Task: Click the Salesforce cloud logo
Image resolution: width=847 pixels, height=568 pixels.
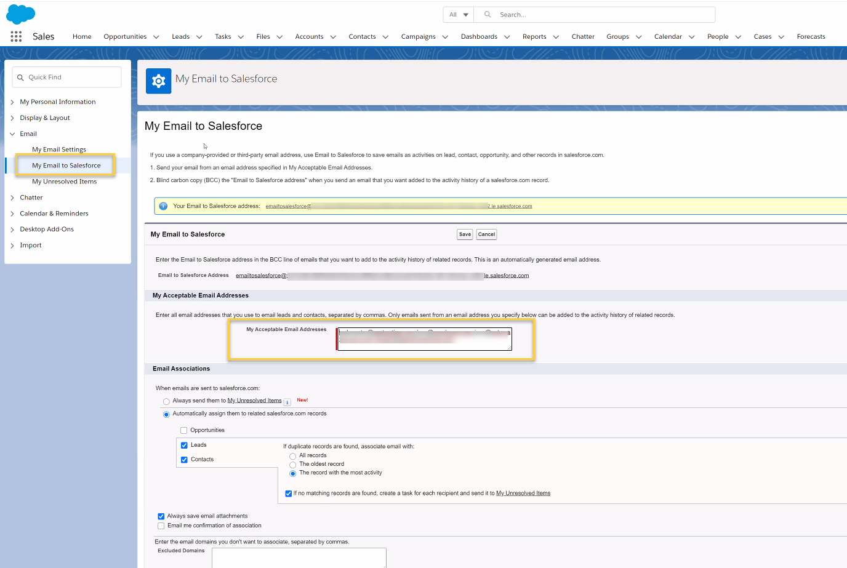Action: click(20, 14)
